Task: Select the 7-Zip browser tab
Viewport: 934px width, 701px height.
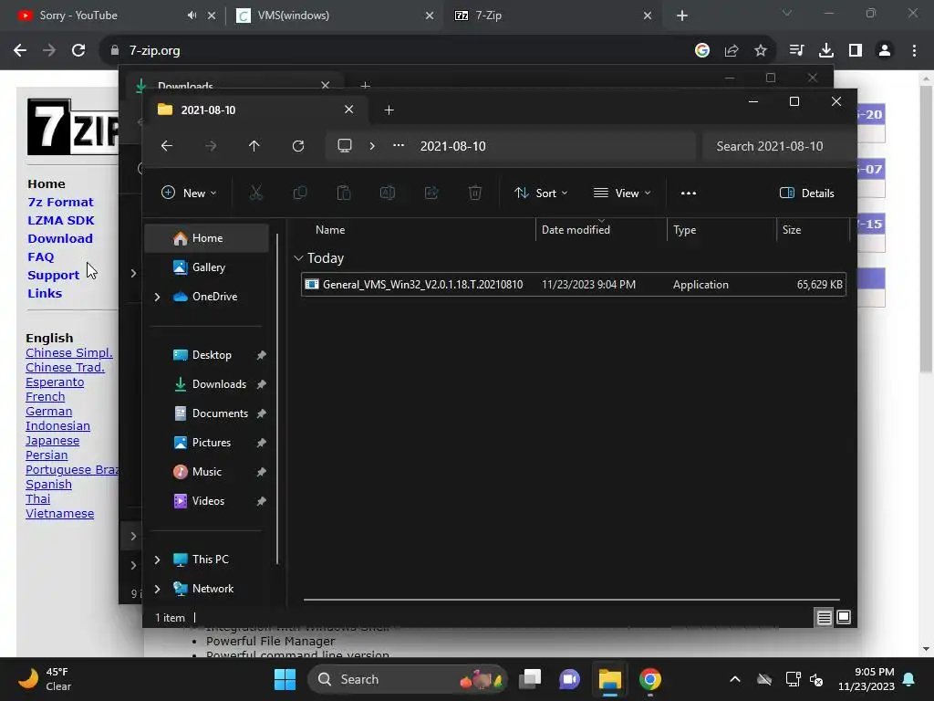Action: pyautogui.click(x=552, y=16)
